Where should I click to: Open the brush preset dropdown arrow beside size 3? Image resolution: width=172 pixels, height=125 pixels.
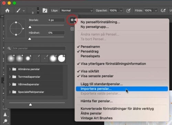click(38, 11)
